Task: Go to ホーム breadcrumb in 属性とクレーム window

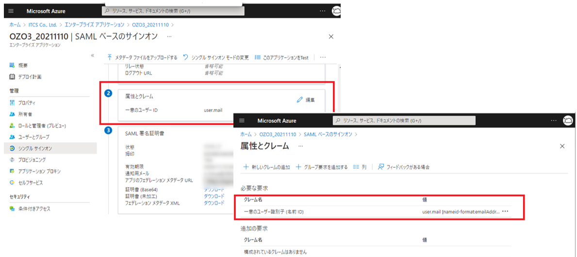Action: click(246, 135)
